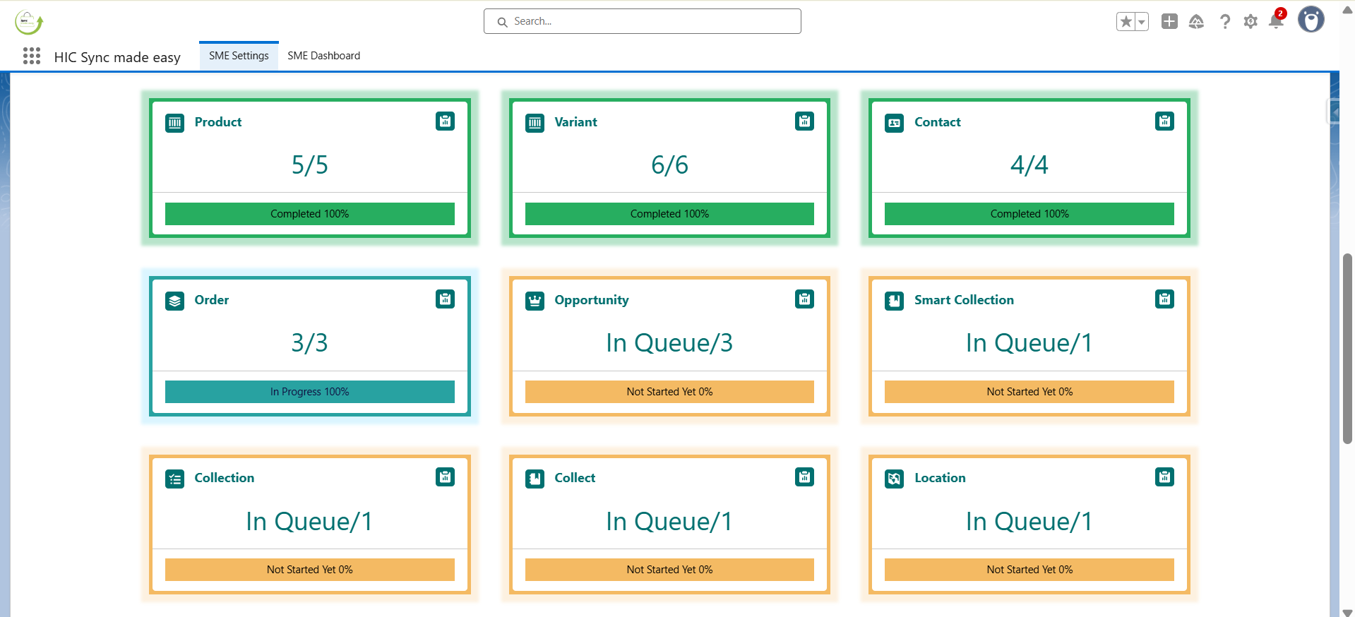
Task: Click the global actions plus icon
Action: tap(1169, 22)
